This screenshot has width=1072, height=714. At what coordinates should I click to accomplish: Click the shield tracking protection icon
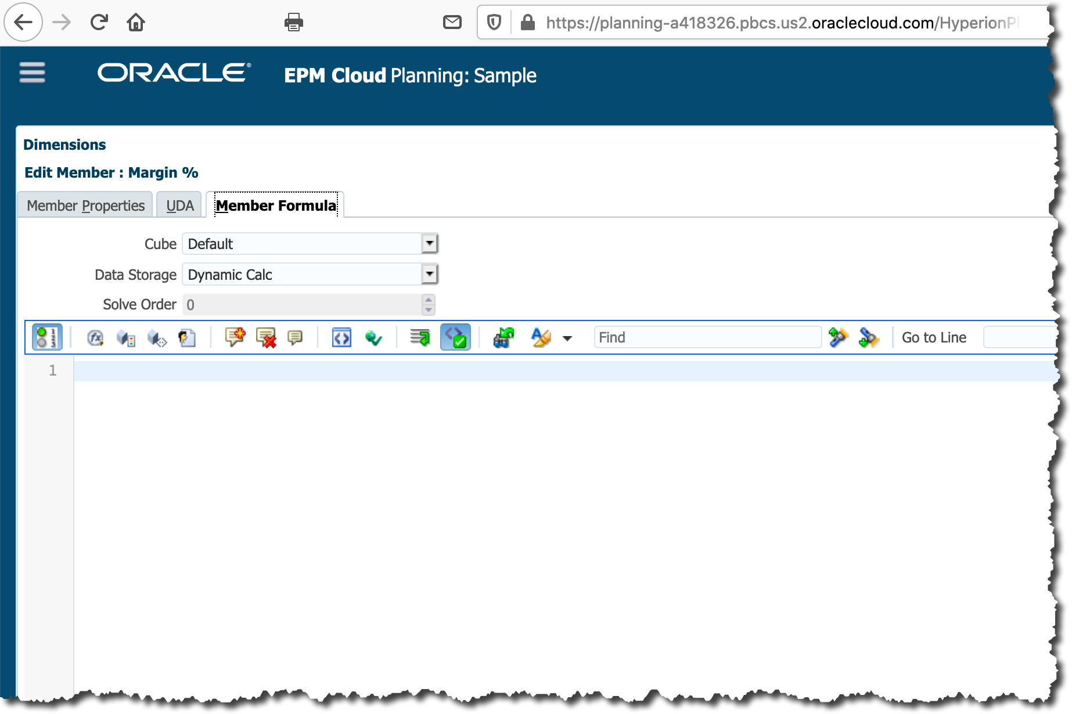pos(494,23)
